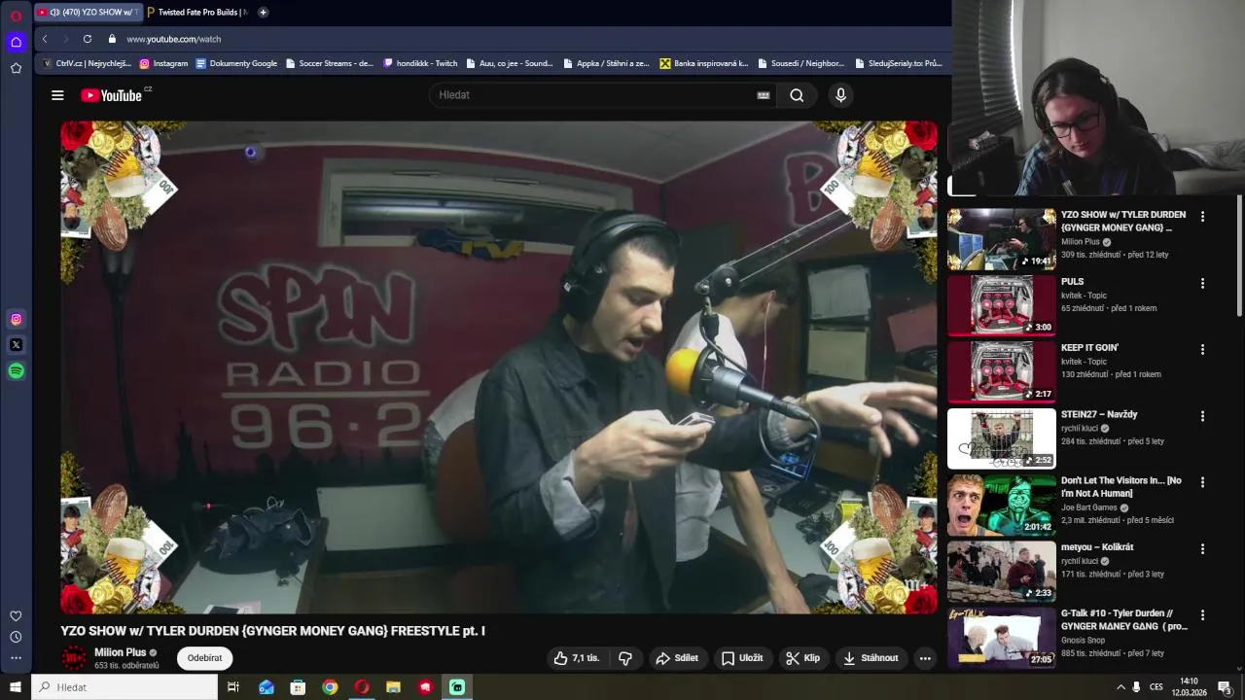Switch to the YZO SHOW YouTube tab
1245x700 pixels.
[x=88, y=13]
